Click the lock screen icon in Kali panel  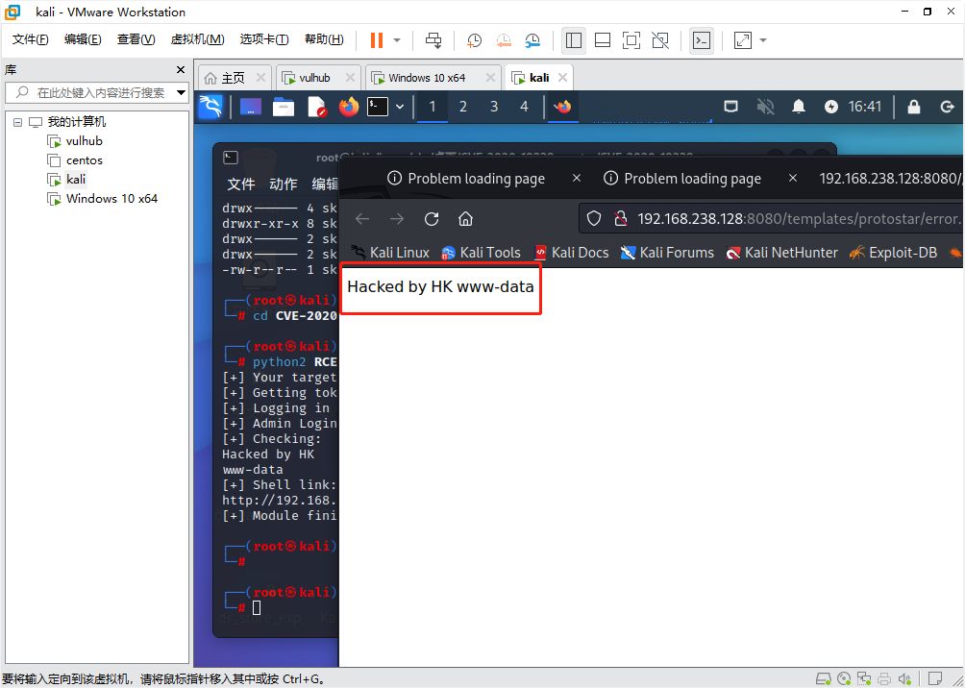pyautogui.click(x=914, y=107)
